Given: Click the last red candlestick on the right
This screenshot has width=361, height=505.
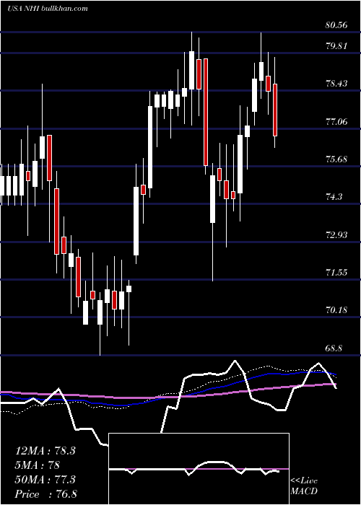Looking at the screenshot, I should (275, 110).
